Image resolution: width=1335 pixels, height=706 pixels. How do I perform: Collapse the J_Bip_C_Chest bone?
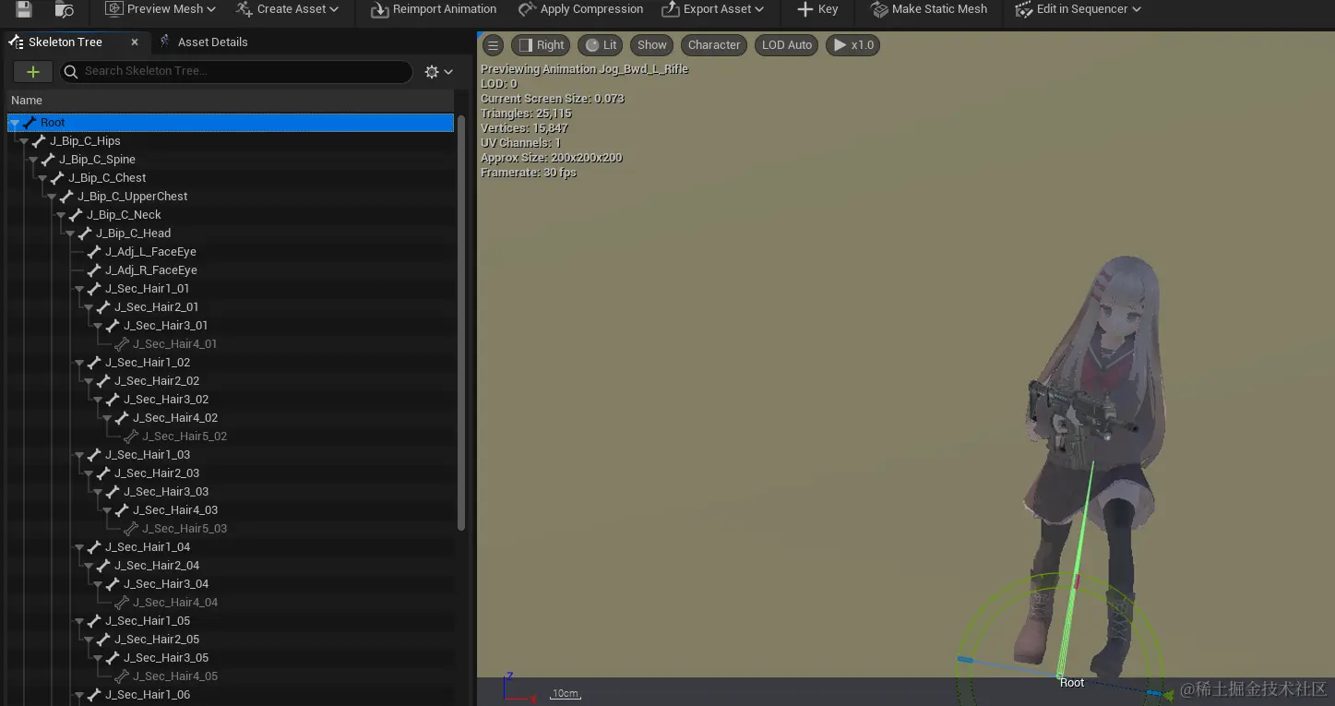coord(42,178)
